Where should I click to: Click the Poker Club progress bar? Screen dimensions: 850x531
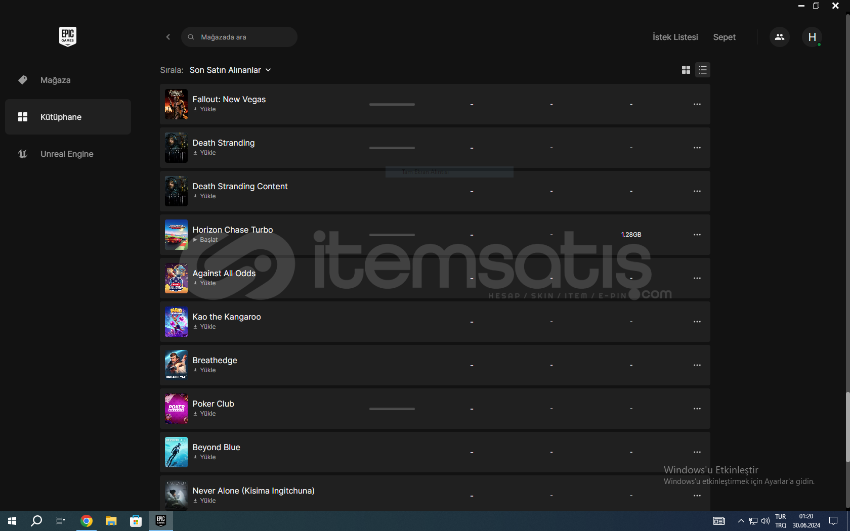pyautogui.click(x=392, y=409)
